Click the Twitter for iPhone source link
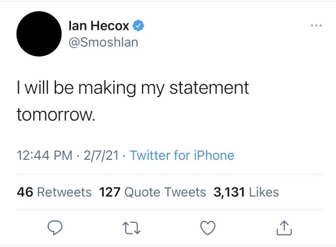Viewport: 336px width, 247px height. [x=182, y=156]
